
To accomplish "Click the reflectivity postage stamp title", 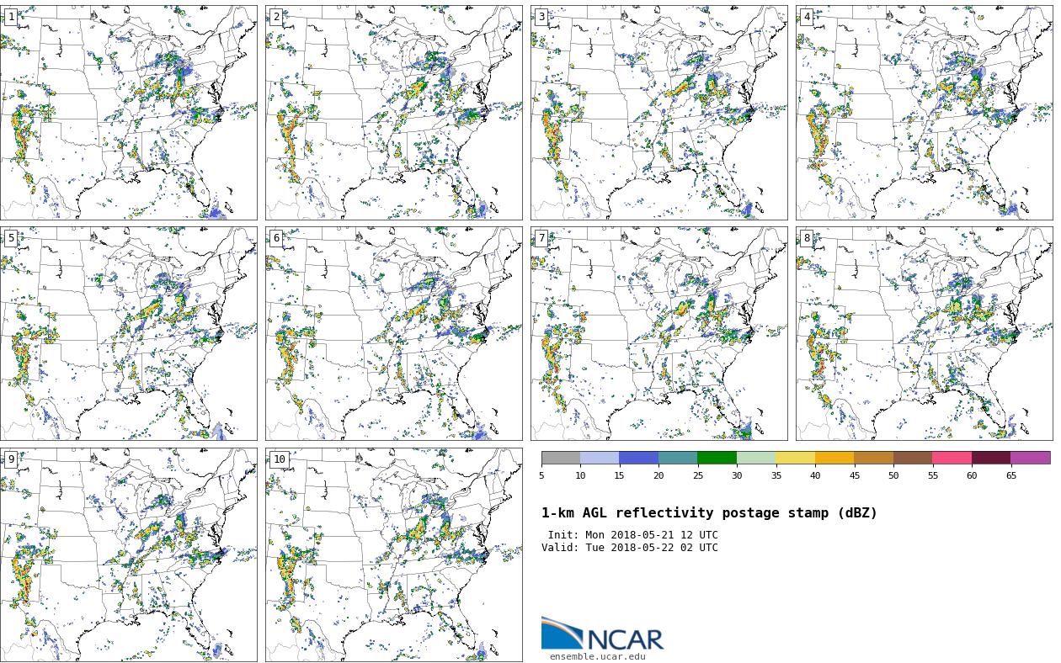I will point(709,513).
